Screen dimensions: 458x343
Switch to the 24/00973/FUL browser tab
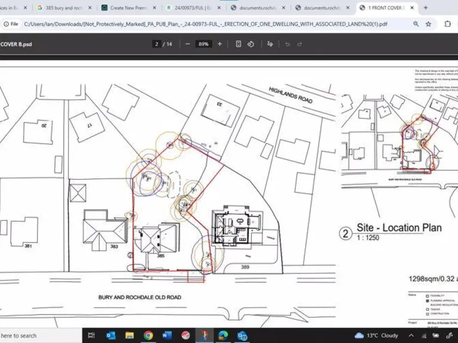point(189,8)
